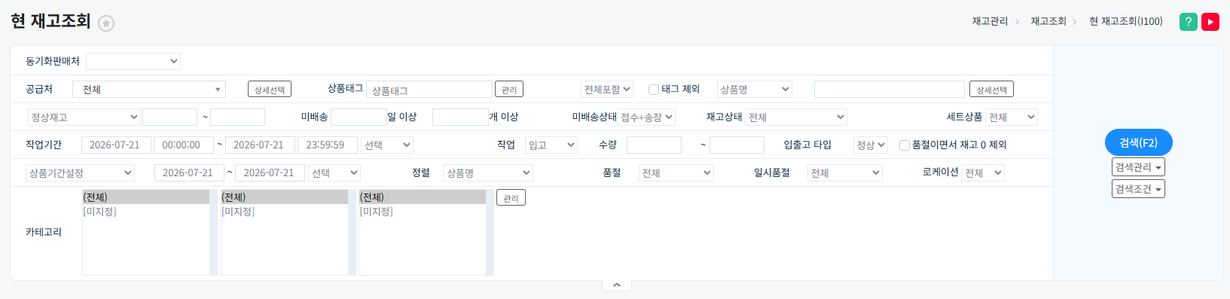Image resolution: width=1230 pixels, height=299 pixels.
Task: Focus the 개 이상 quantity field
Action: coord(460,117)
